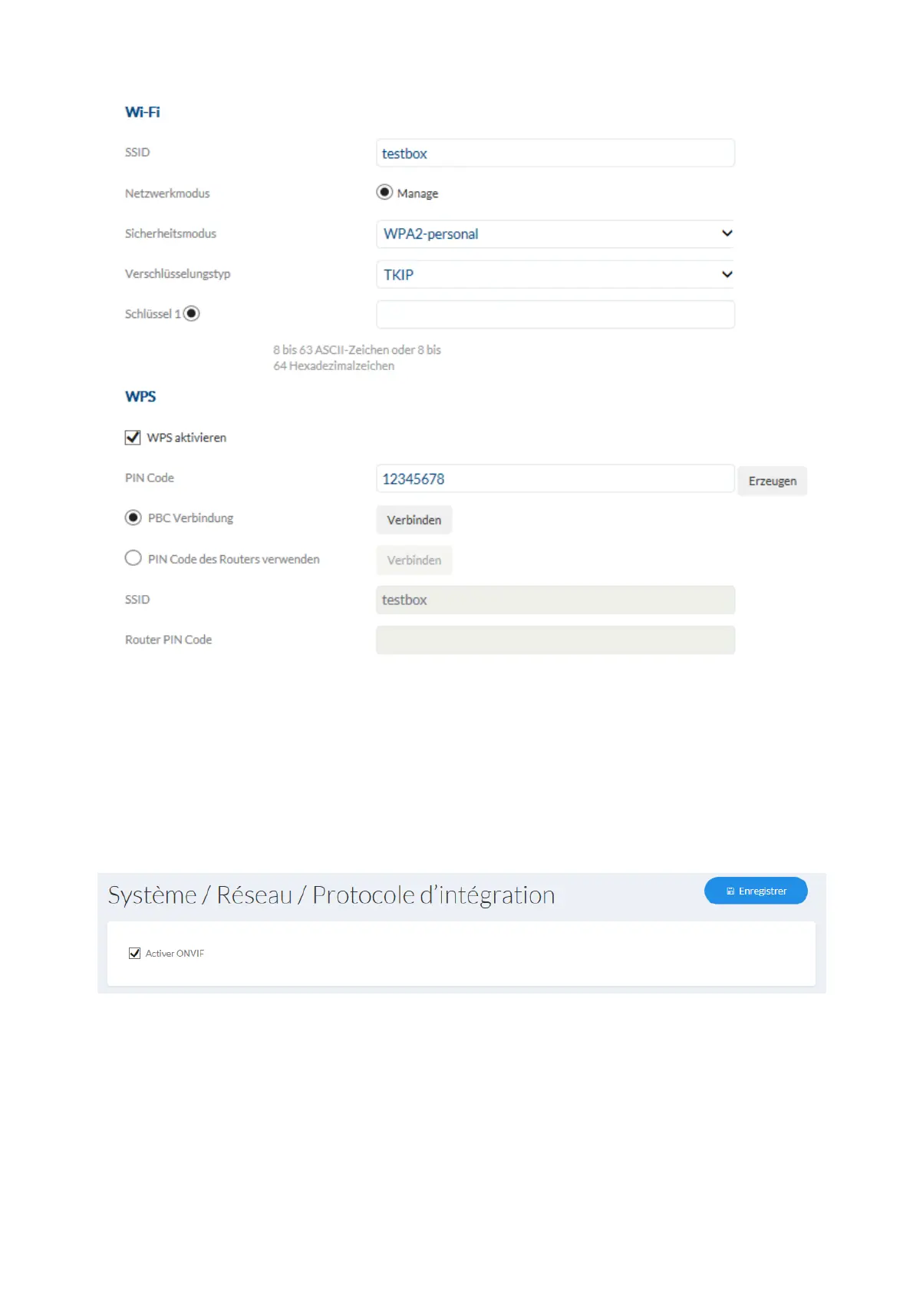Click the greyed-out WPS SSID field

[555, 600]
